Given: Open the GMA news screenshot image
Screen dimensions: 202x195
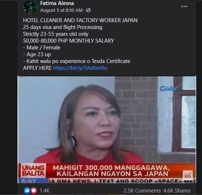Looking at the screenshot, I should 107,130.
